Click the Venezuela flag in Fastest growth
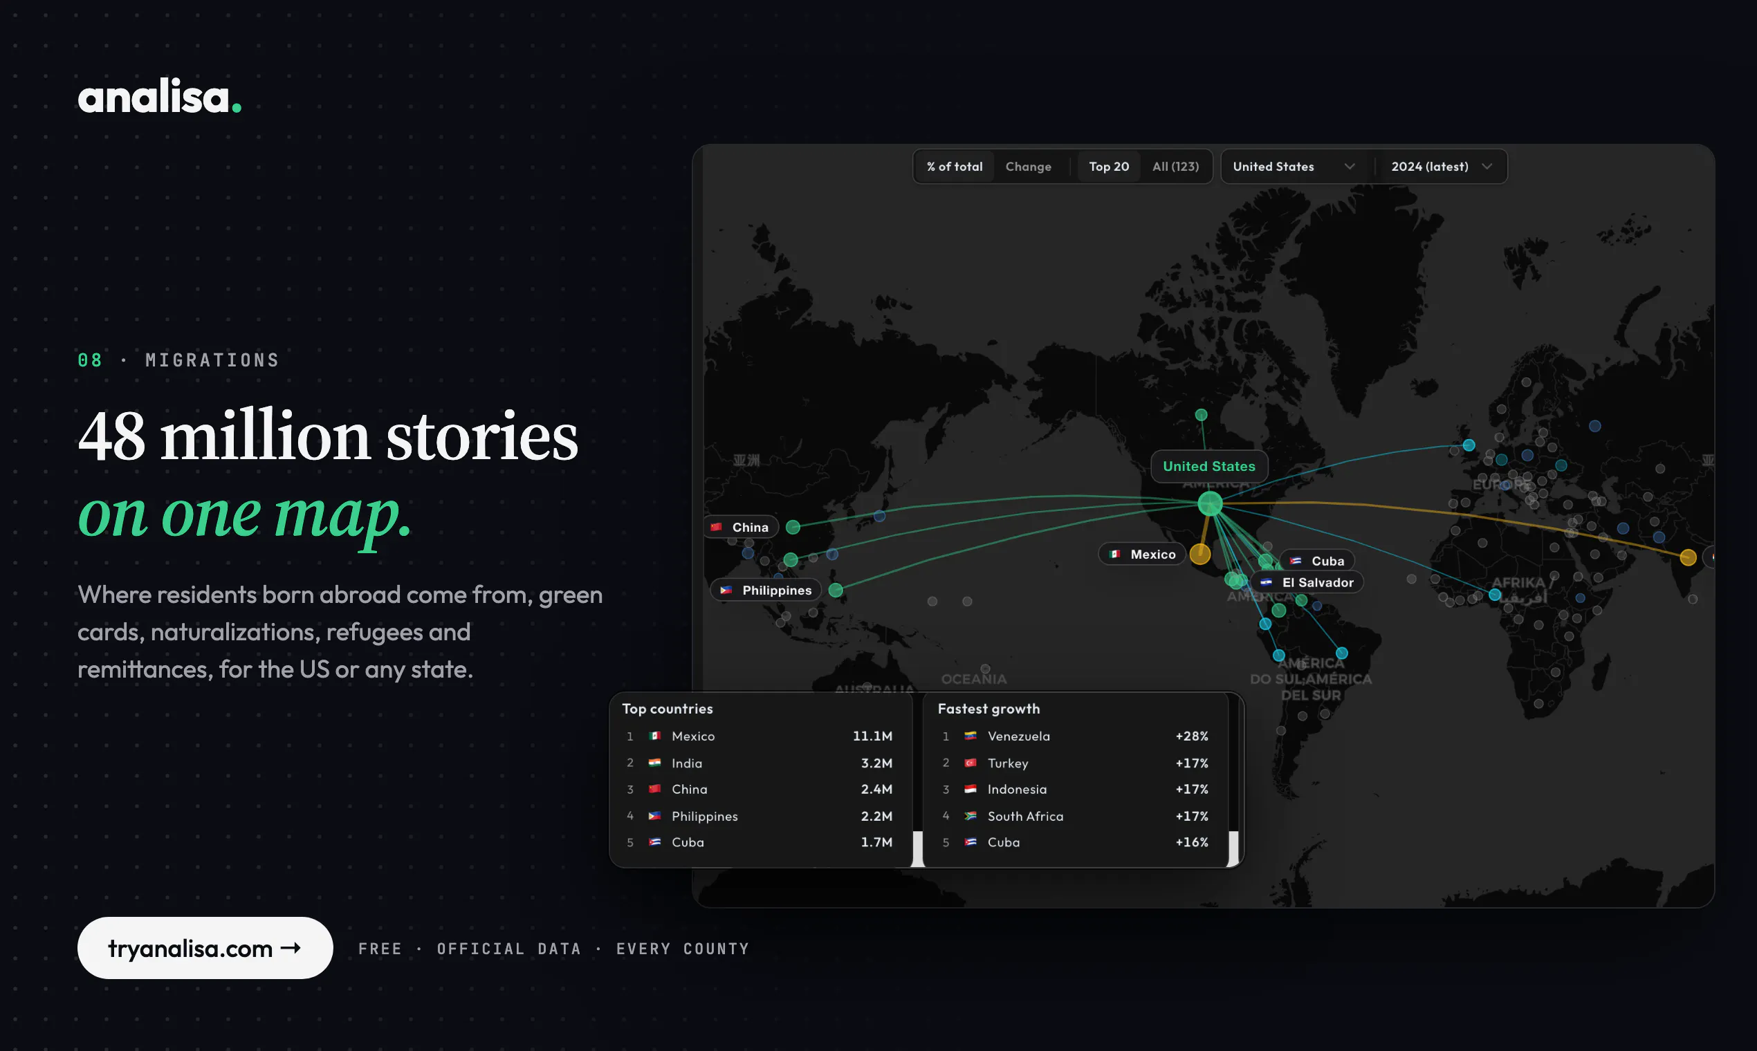Viewport: 1757px width, 1051px height. pos(971,736)
